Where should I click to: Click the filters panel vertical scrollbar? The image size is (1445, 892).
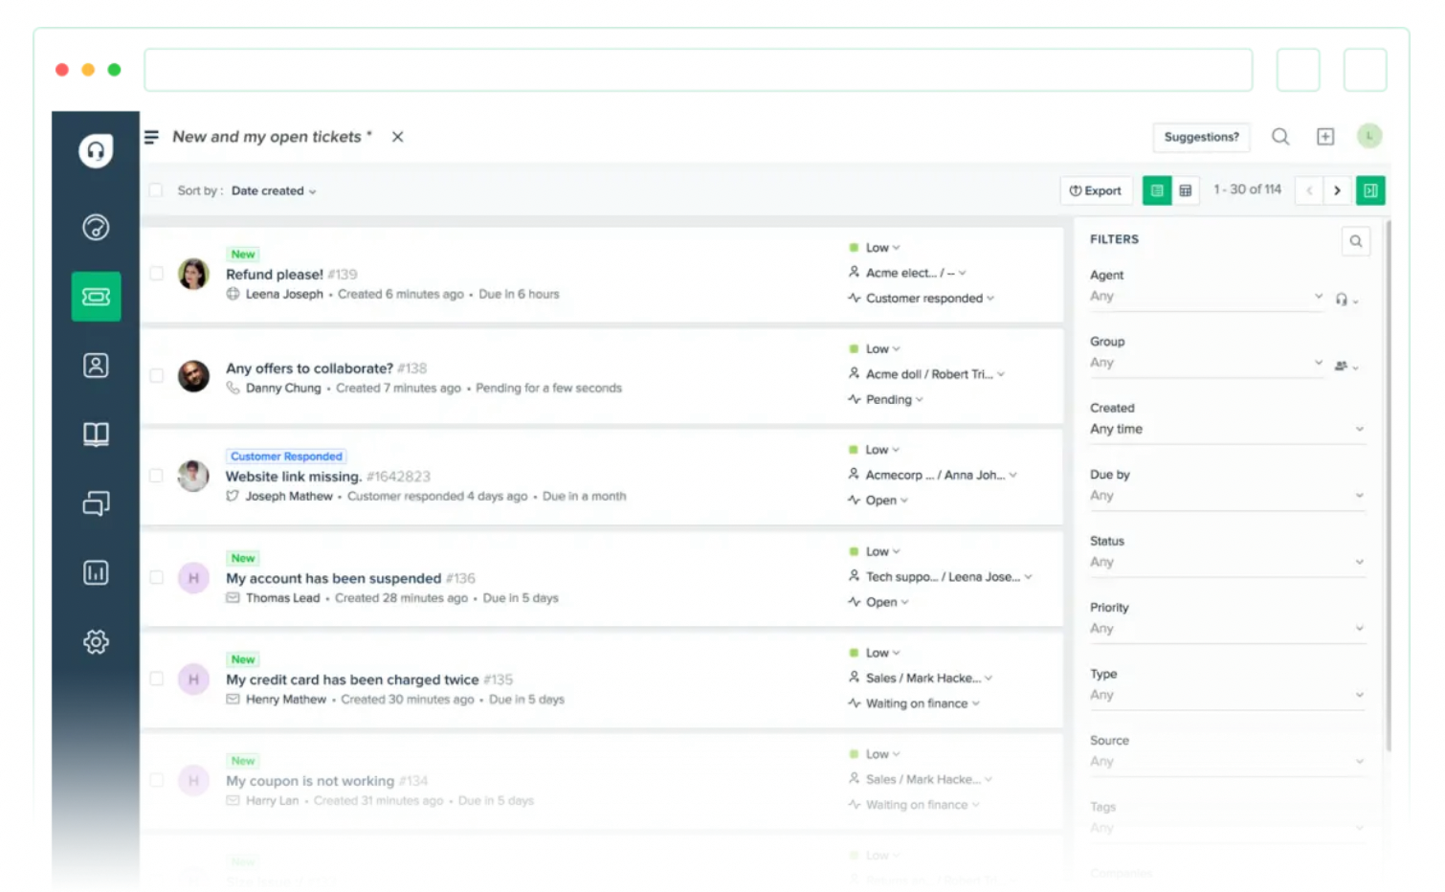(x=1388, y=484)
